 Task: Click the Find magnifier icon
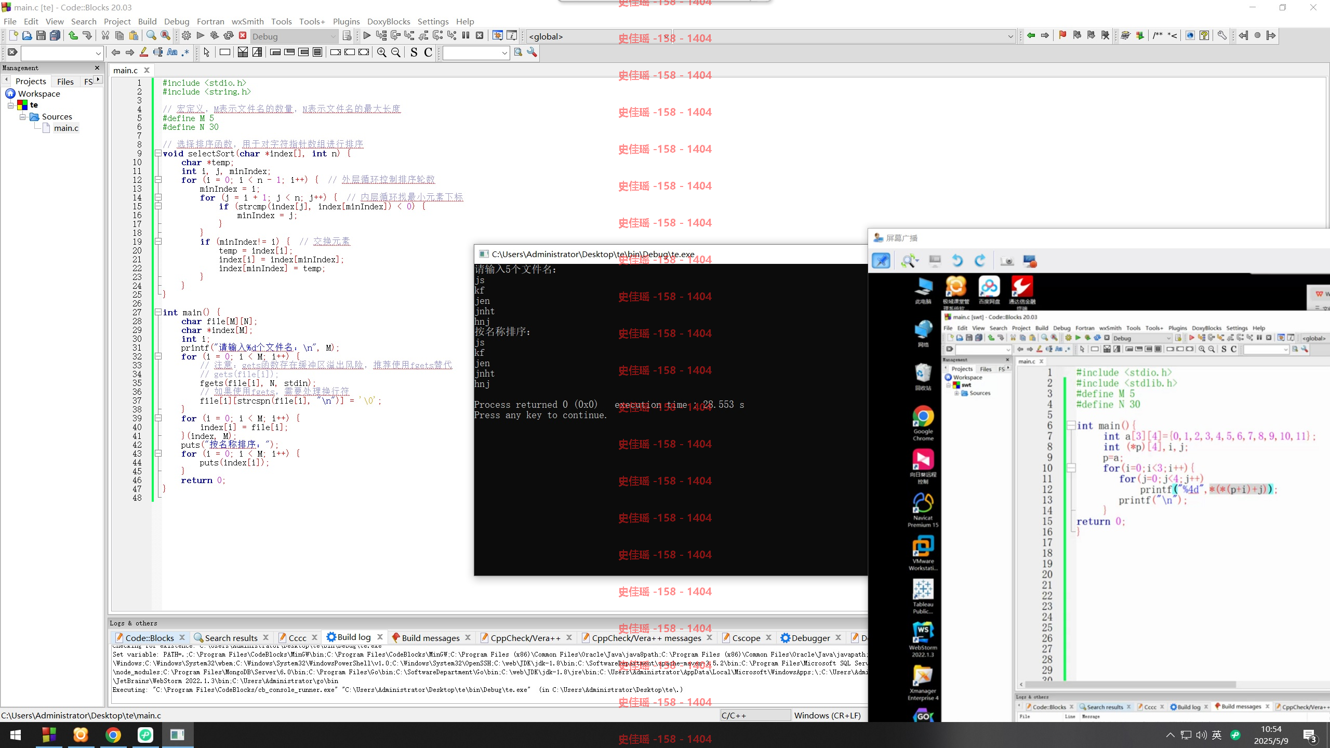click(151, 36)
